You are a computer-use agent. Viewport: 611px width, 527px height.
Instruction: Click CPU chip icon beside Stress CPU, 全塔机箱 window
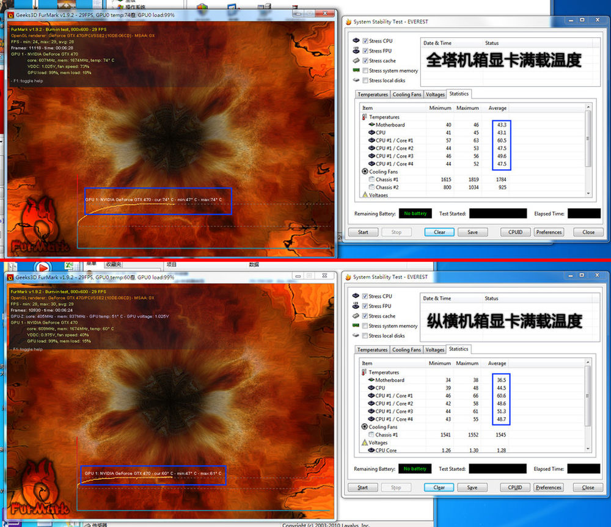[x=356, y=40]
